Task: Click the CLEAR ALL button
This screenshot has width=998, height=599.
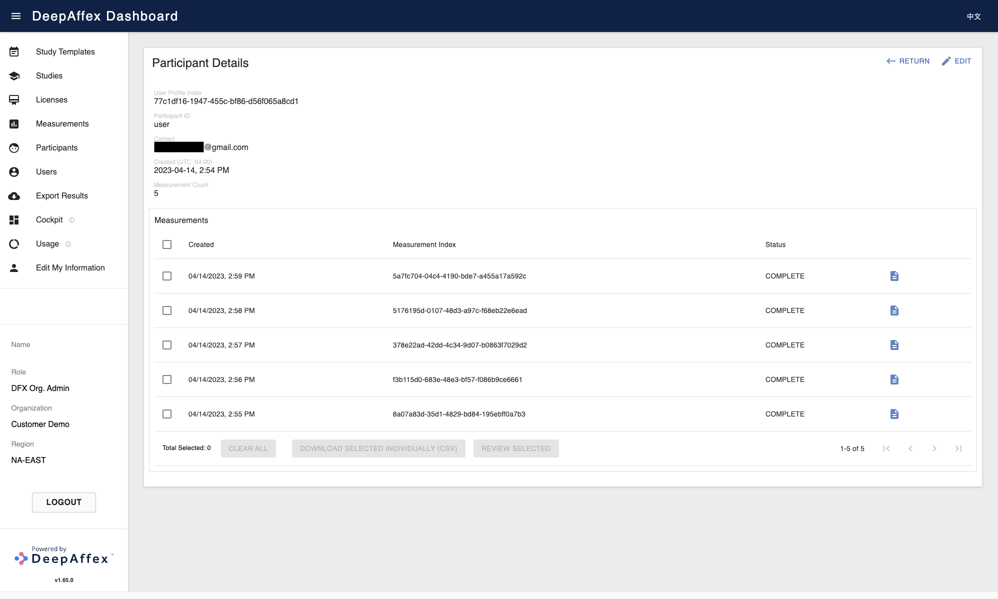Action: tap(248, 448)
